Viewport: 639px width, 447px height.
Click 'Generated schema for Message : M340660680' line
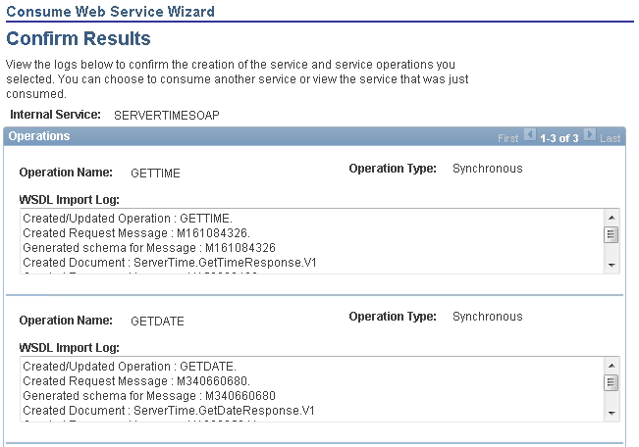pos(149,396)
